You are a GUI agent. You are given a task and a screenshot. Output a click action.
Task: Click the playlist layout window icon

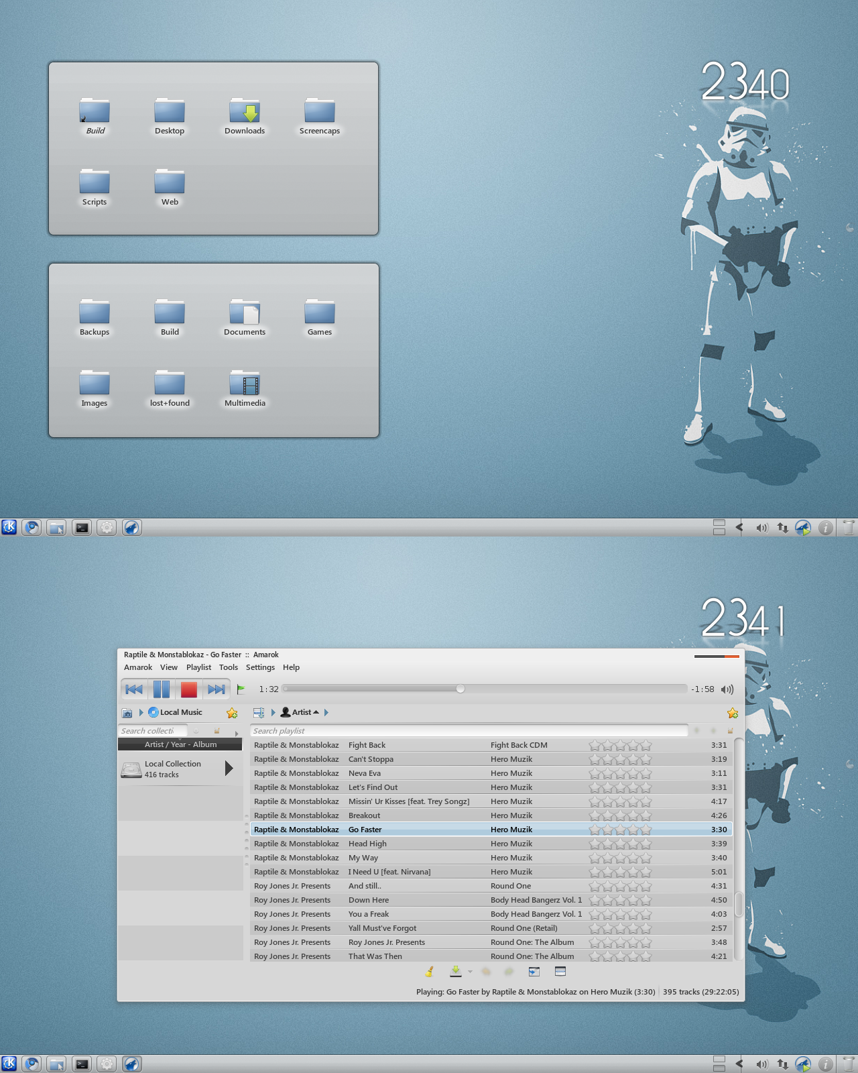click(x=560, y=971)
